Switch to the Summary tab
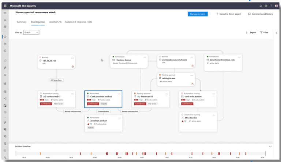Image resolution: width=281 pixels, height=162 pixels. pos(22,22)
